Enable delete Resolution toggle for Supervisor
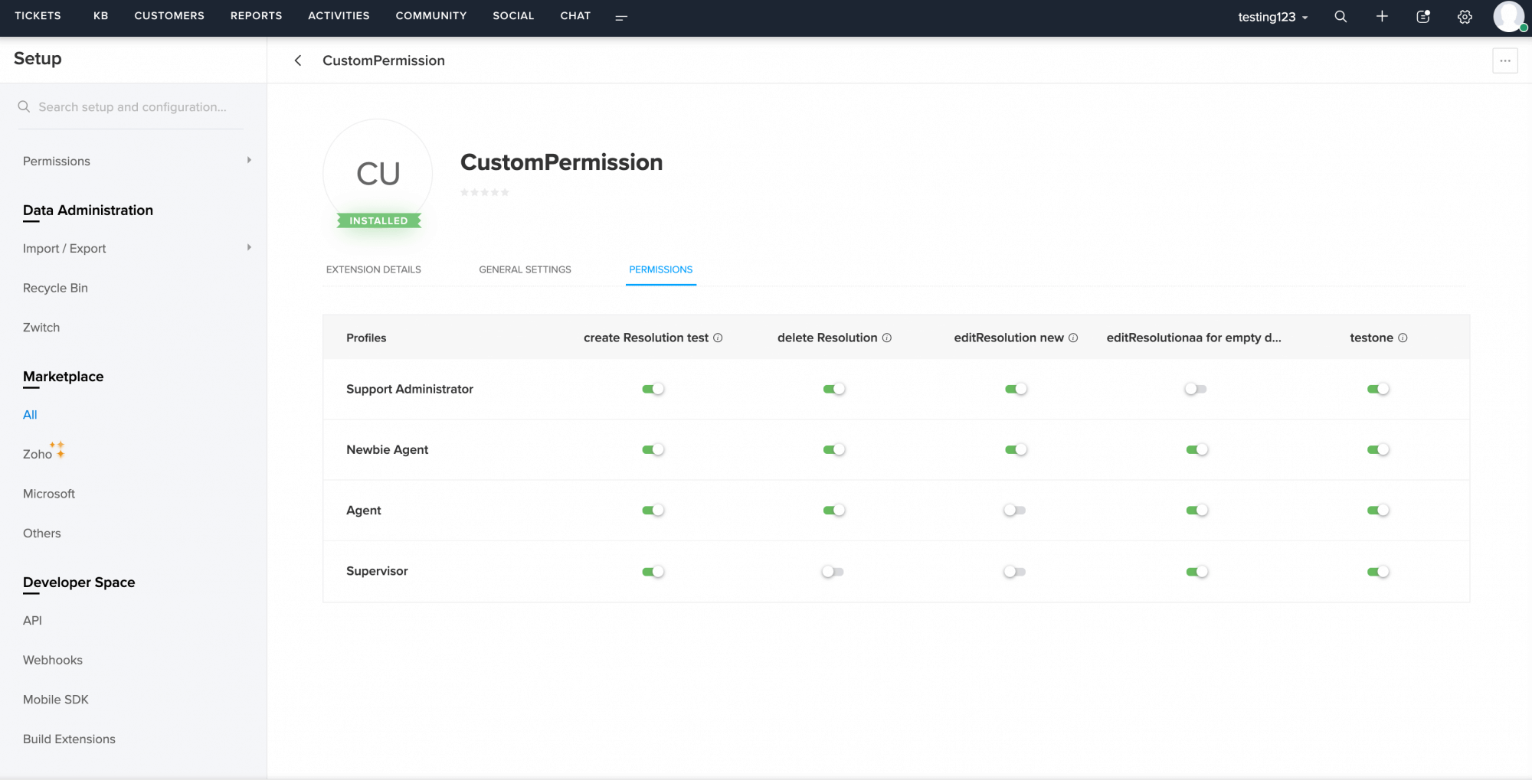Screen dimensions: 1532x780 point(833,572)
